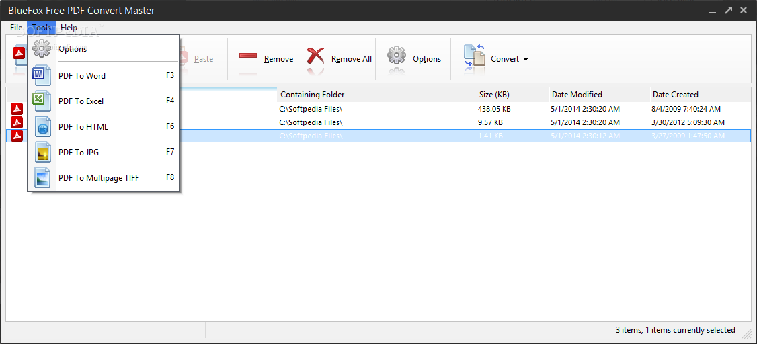
Task: Select PDF To JPG menu entry
Action: (104, 153)
